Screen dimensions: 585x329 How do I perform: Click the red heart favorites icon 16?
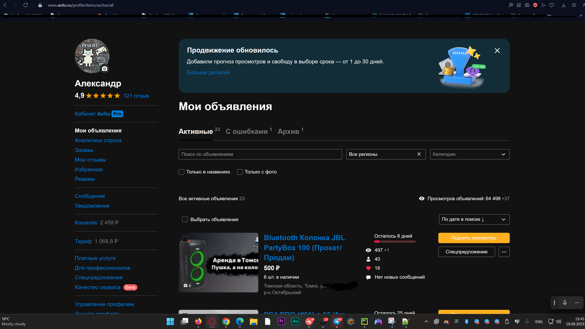click(368, 268)
